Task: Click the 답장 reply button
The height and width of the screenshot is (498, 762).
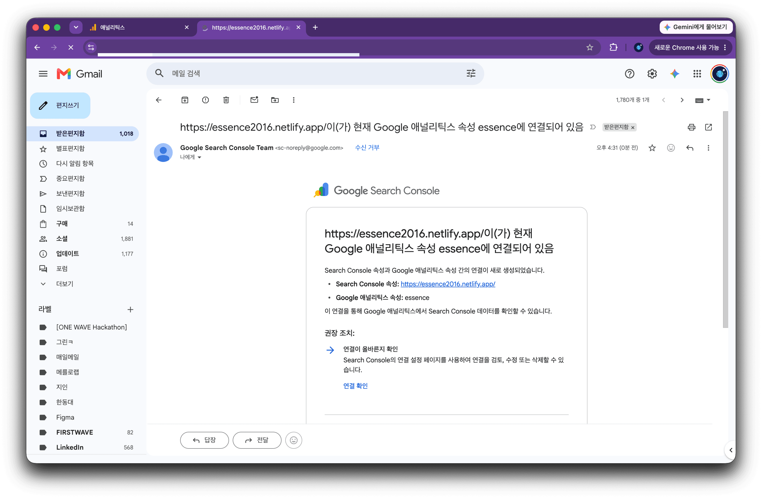Action: (204, 440)
